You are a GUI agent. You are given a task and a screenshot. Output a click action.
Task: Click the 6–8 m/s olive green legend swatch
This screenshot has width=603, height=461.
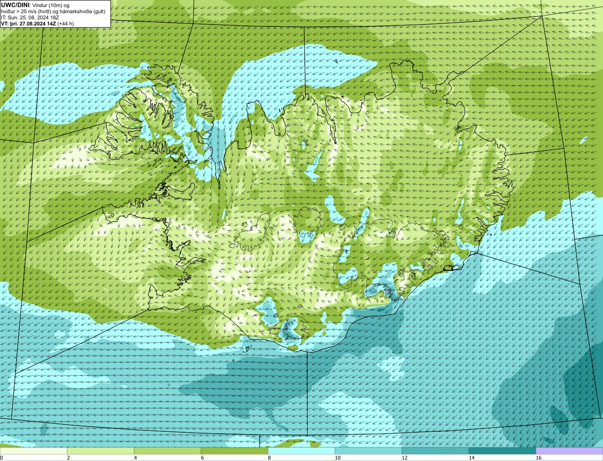(235, 451)
